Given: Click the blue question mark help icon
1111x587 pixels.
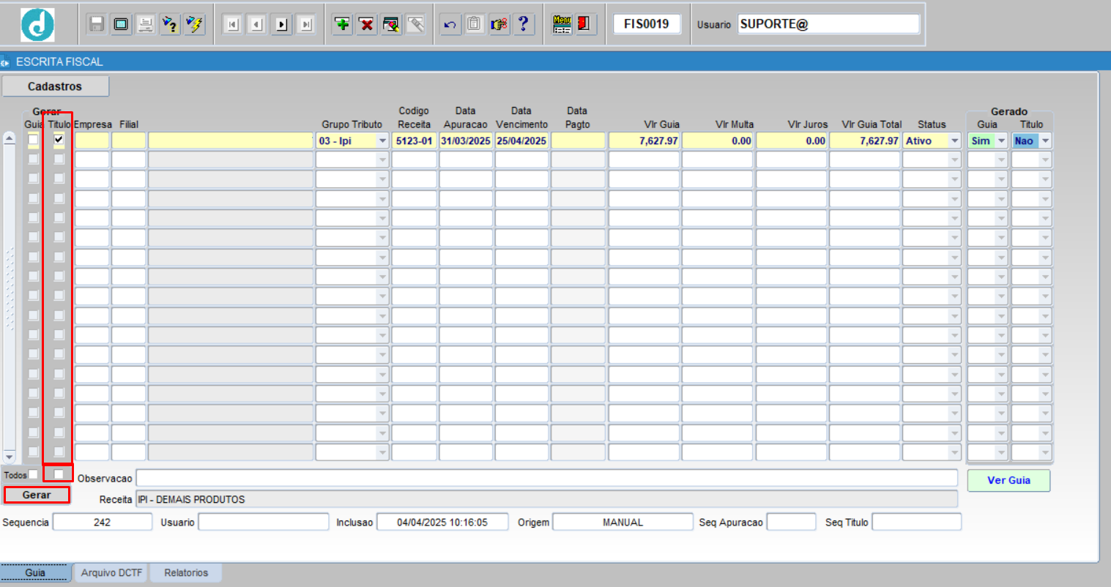Looking at the screenshot, I should [523, 24].
